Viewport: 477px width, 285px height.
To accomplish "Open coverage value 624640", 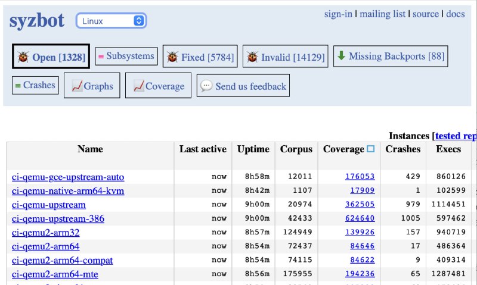I will (x=360, y=218).
